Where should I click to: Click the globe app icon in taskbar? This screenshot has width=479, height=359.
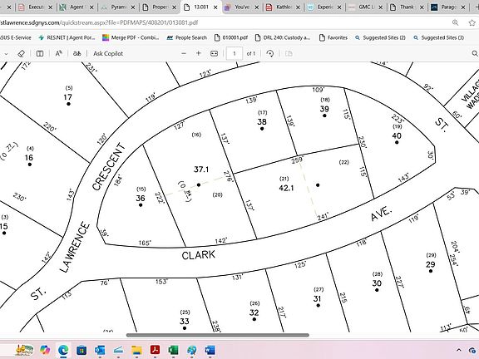[191, 350]
